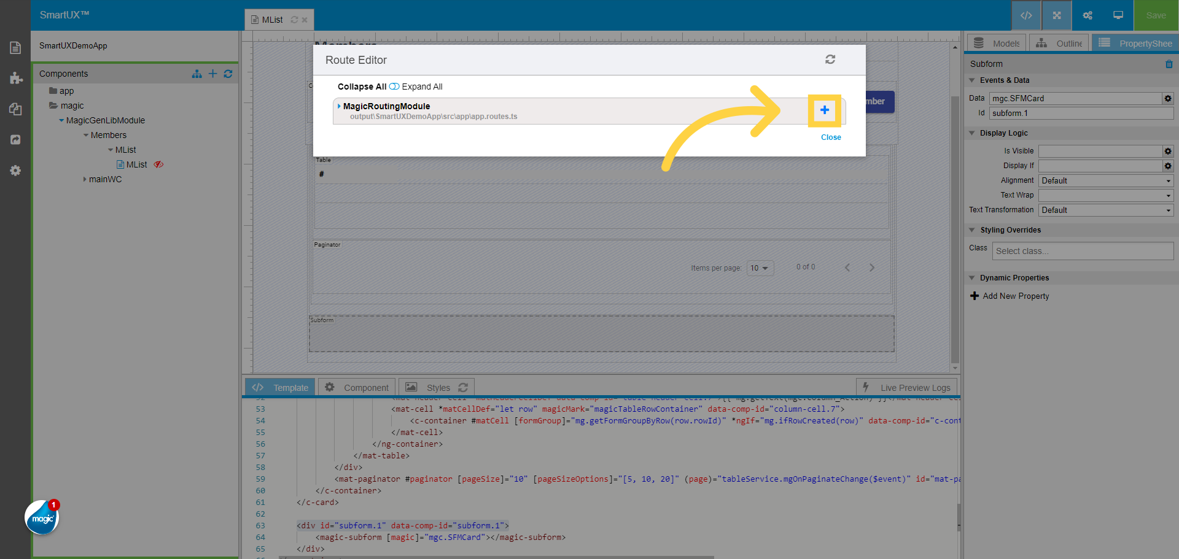The image size is (1179, 559).
Task: Refresh the Route Editor list
Action: point(830,60)
